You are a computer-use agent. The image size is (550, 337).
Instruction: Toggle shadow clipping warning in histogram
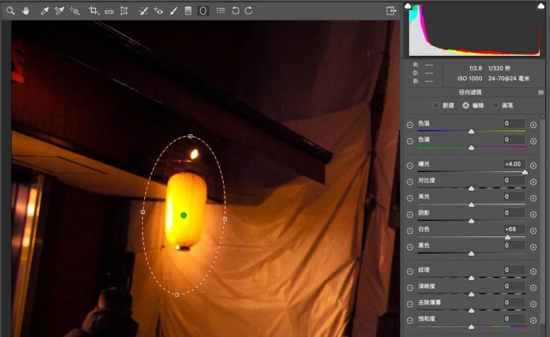(408, 6)
